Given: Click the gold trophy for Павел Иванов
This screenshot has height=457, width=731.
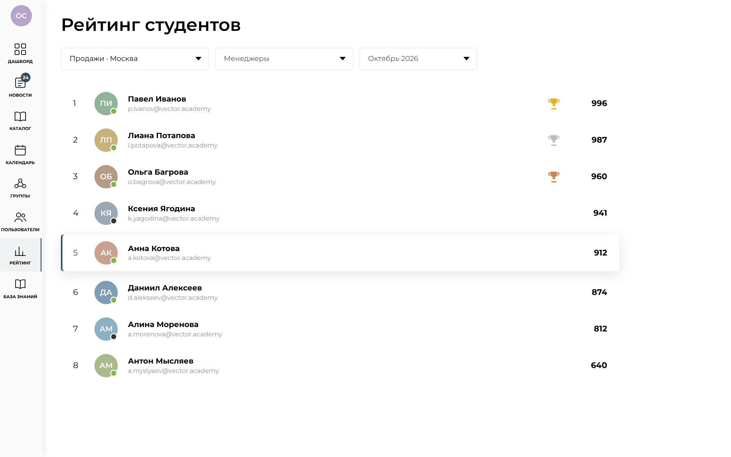Looking at the screenshot, I should (x=554, y=104).
